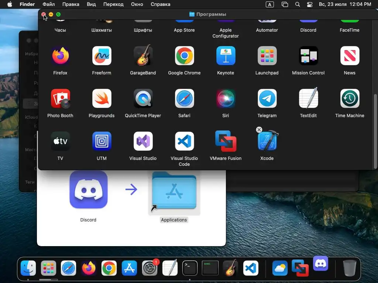
Task: Select QuickTime Player icon
Action: point(143,98)
